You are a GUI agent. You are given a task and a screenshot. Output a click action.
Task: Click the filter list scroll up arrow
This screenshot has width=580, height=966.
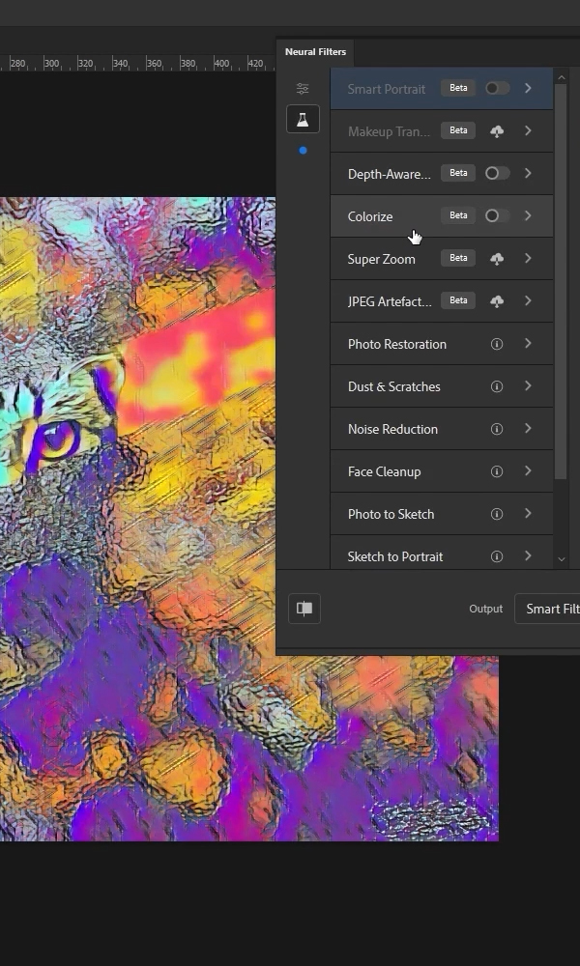pos(561,77)
